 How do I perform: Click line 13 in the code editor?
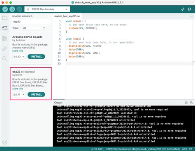pyautogui.click(x=129, y=64)
